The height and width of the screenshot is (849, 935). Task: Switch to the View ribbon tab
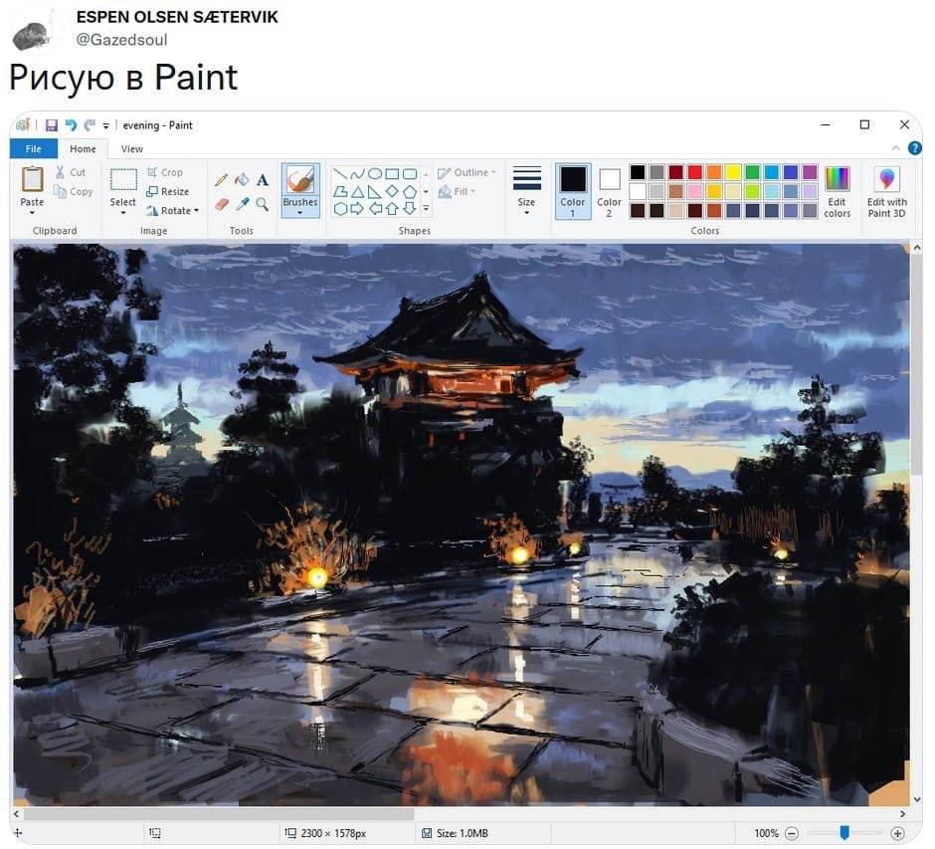[x=131, y=149]
